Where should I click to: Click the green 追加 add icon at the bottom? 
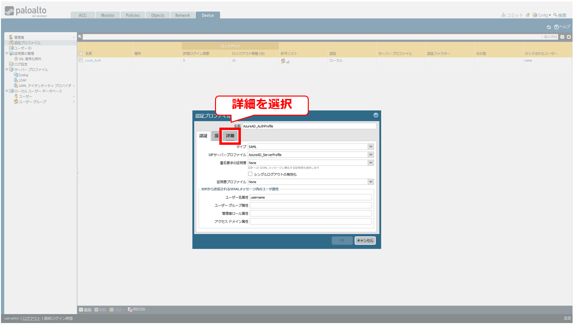81,310
